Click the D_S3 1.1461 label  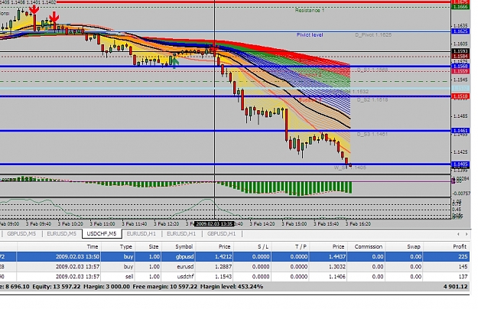tap(372, 134)
